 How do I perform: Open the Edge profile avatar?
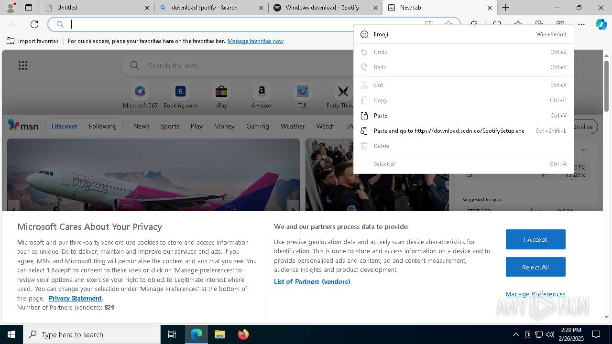point(11,8)
